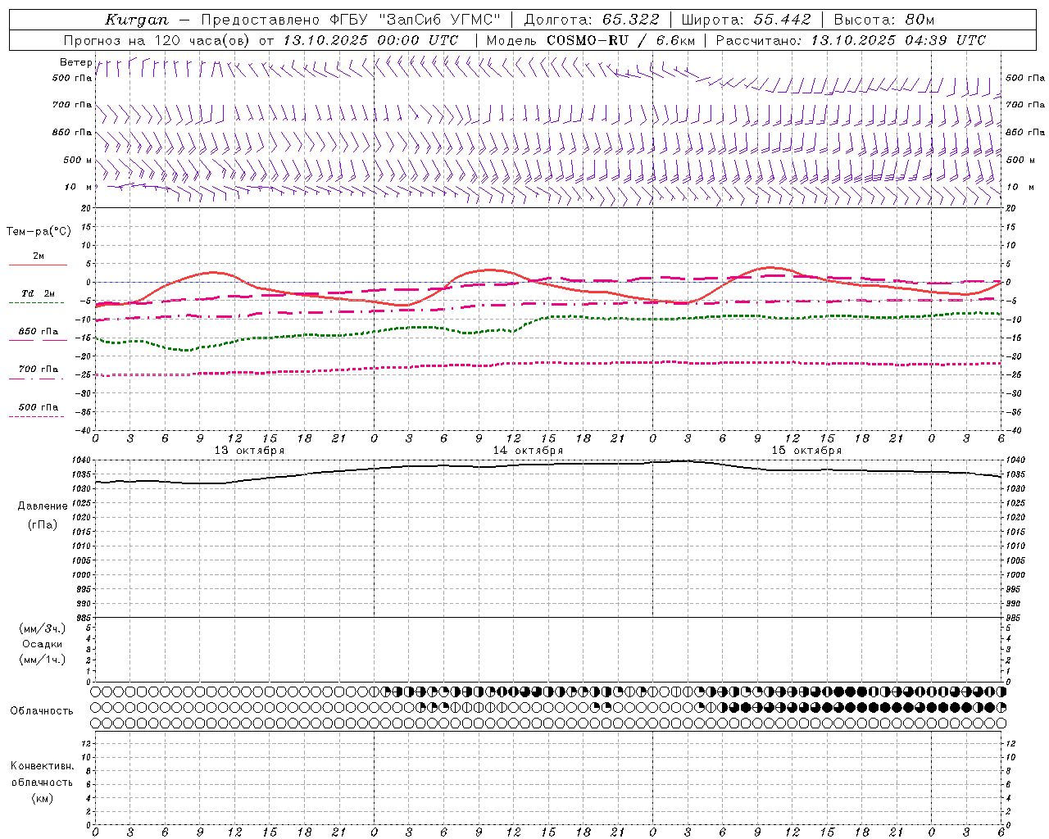Select the (мм/1ч.) precipitation unit label
The image size is (1049, 839).
tap(43, 660)
